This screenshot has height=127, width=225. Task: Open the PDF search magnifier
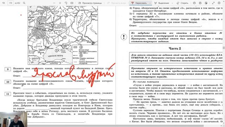pos(24,3)
